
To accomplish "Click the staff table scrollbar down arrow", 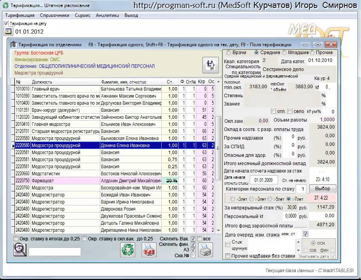I will pyautogui.click(x=218, y=230).
